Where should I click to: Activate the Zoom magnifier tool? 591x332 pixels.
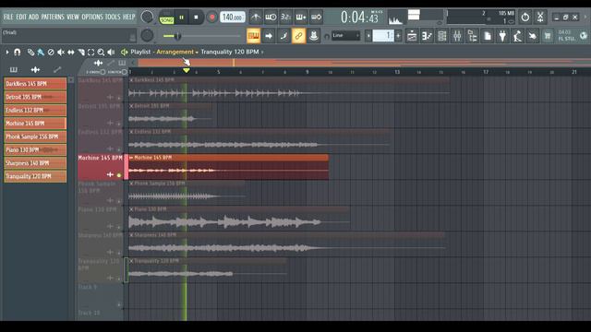pos(101,52)
